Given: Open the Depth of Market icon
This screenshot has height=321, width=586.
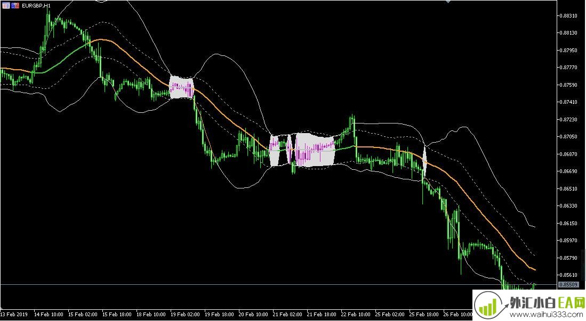Looking at the screenshot, I should click(x=6, y=6).
